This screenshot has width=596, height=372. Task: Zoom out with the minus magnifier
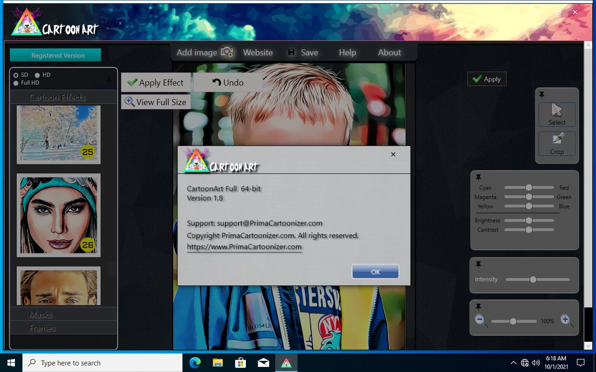click(x=481, y=320)
